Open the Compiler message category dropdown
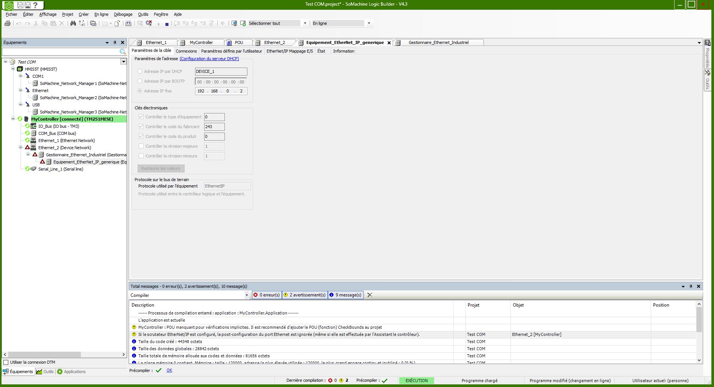The height and width of the screenshot is (387, 714). click(247, 295)
